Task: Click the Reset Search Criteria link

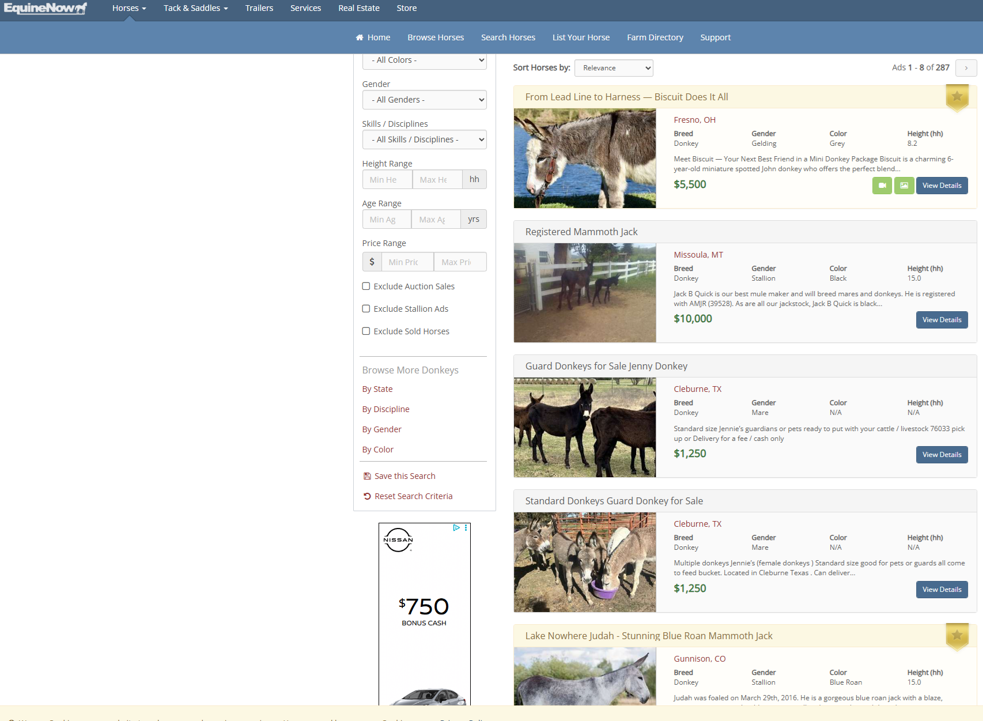Action: [x=414, y=496]
